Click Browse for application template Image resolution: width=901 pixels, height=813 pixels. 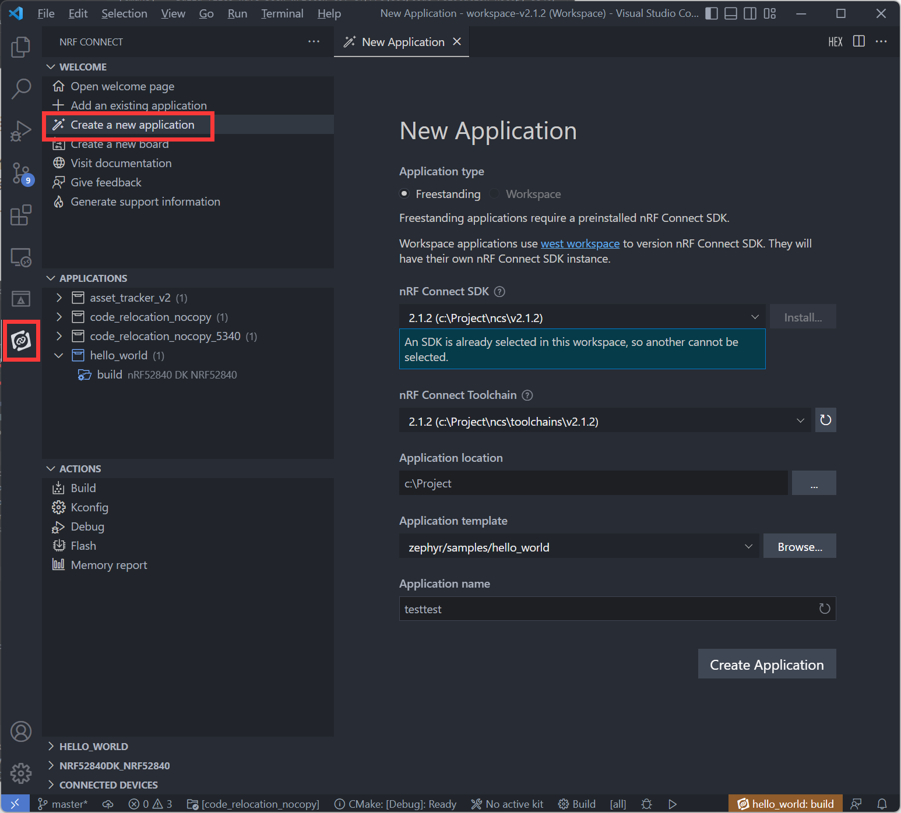[800, 547]
